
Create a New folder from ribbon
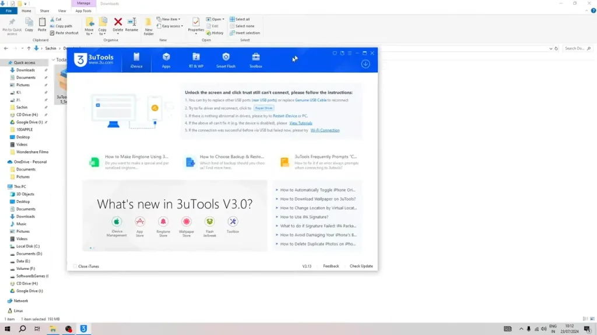[x=149, y=26]
